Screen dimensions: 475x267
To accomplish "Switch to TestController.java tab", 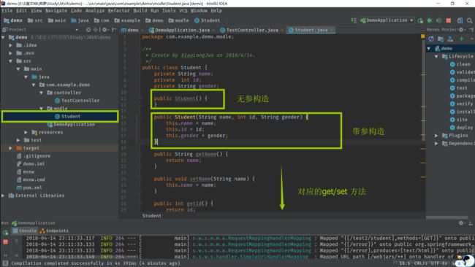I will tap(251, 30).
